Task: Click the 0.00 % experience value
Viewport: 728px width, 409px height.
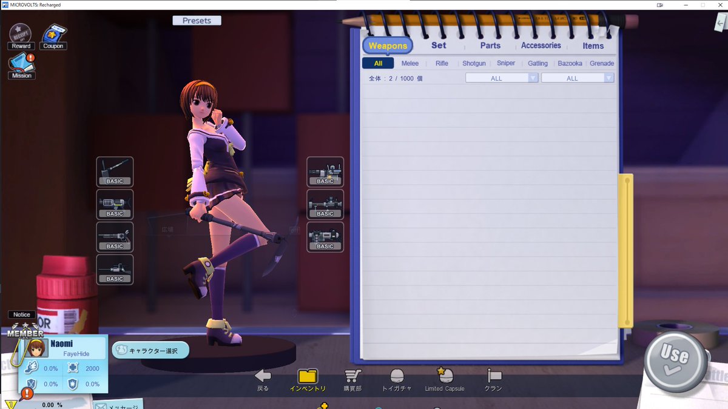Action: [52, 405]
